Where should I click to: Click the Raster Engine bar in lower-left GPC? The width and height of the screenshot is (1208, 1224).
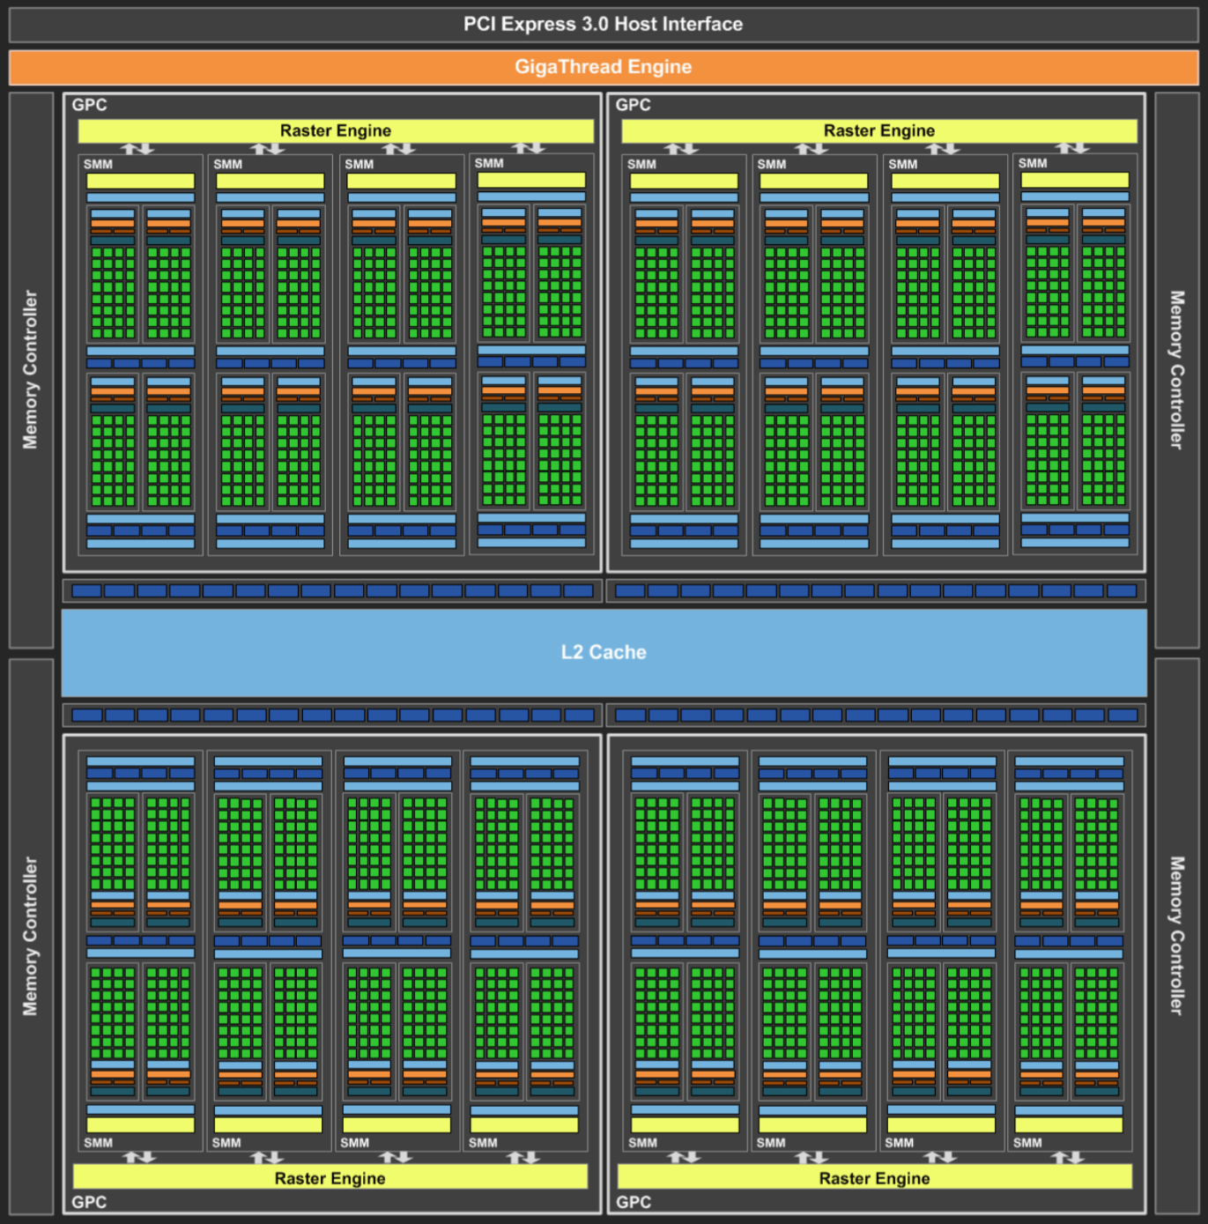(x=330, y=1178)
